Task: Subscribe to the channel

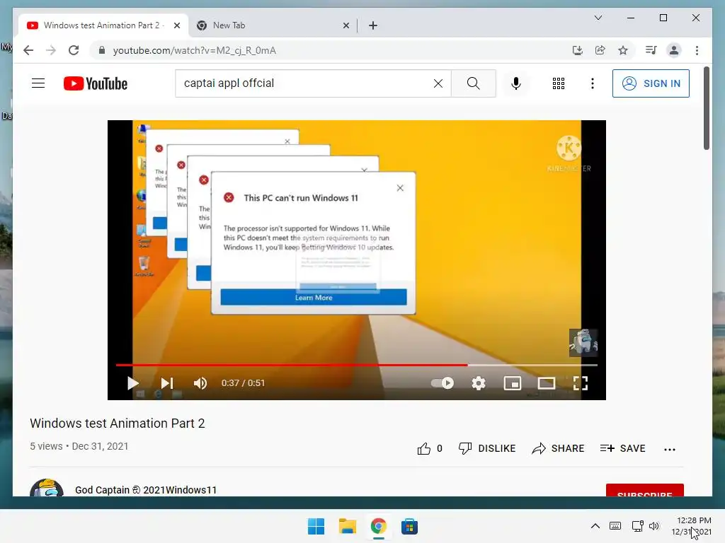Action: click(x=644, y=491)
